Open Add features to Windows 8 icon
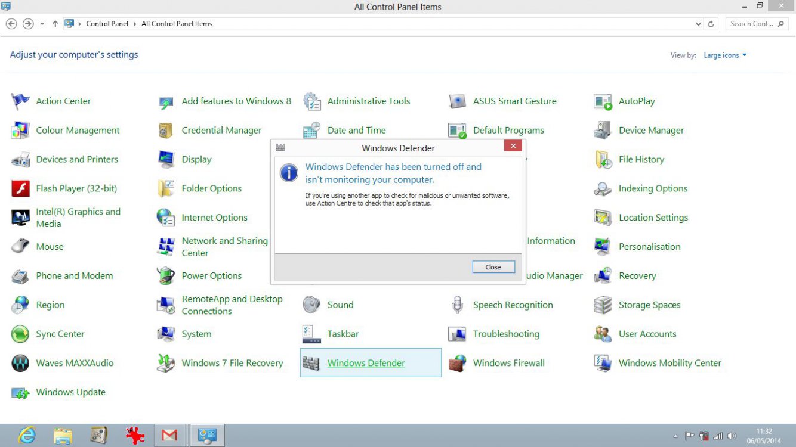796x447 pixels. [166, 101]
